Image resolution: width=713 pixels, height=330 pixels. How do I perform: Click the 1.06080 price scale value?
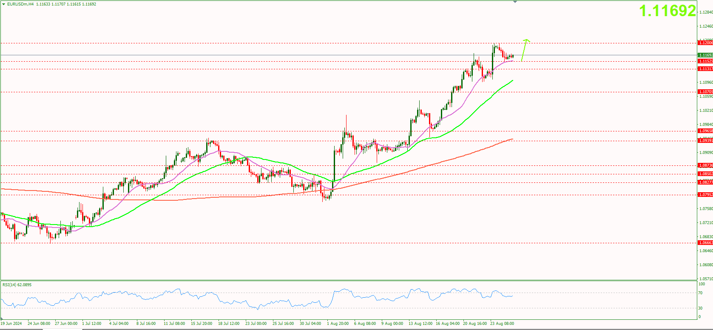706,265
